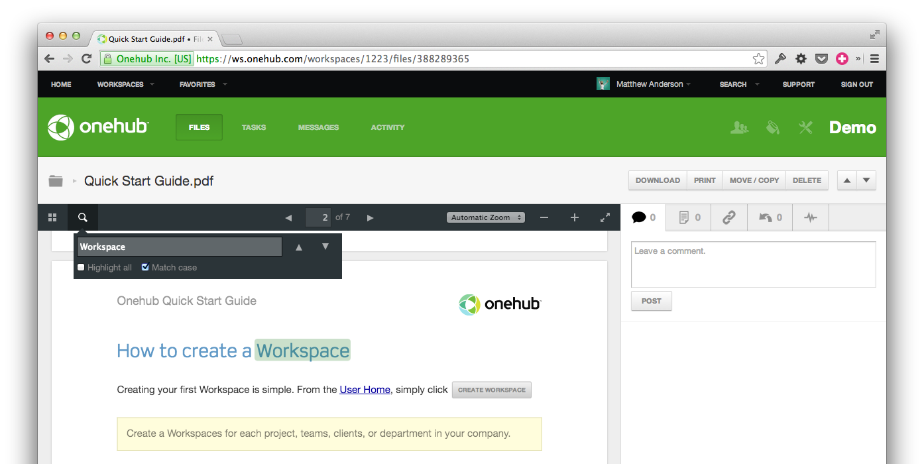Open the versions history tab
This screenshot has width=924, height=464.
coord(770,217)
